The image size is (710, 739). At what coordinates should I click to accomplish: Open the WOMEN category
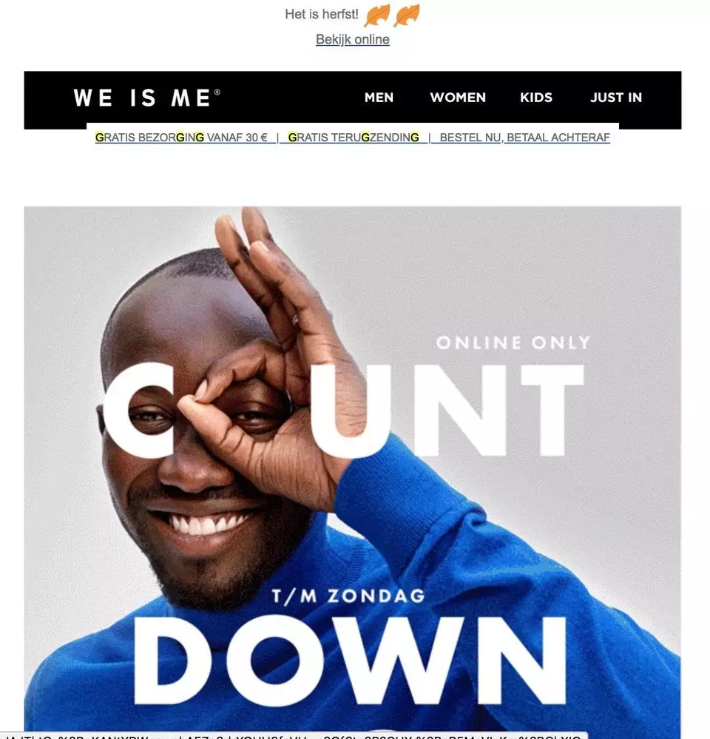[458, 98]
